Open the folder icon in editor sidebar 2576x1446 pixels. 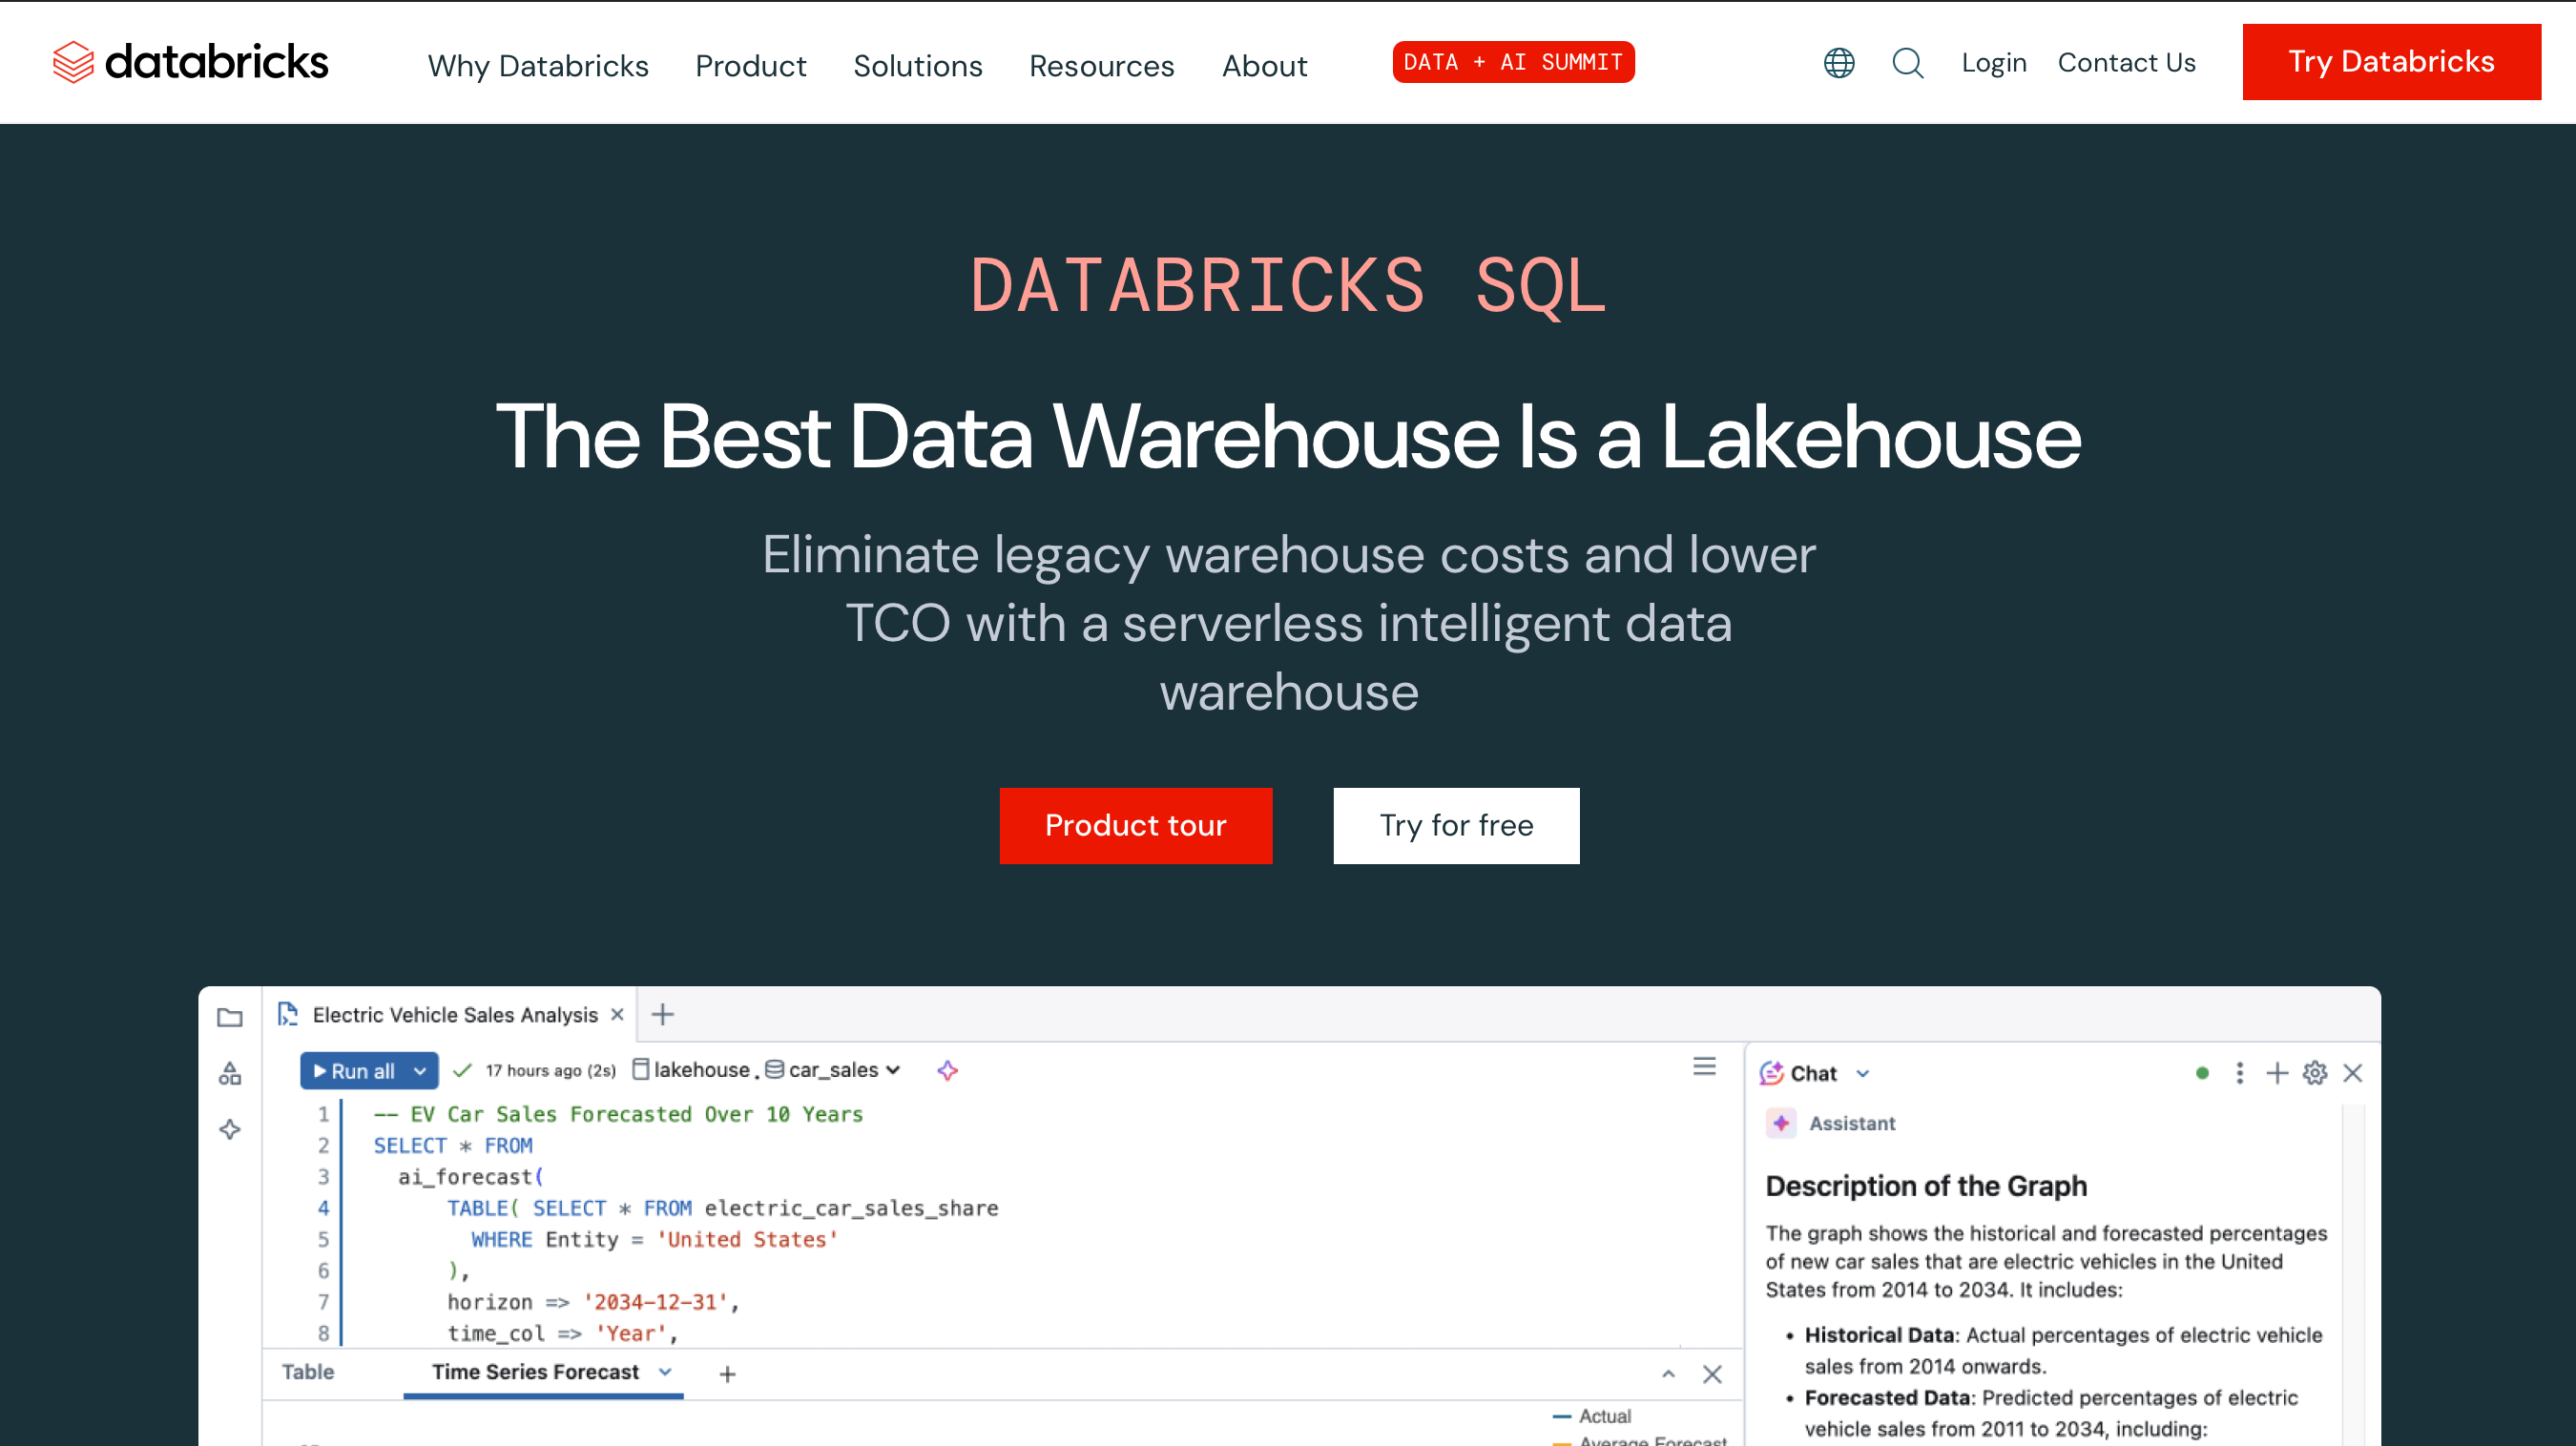[230, 1017]
